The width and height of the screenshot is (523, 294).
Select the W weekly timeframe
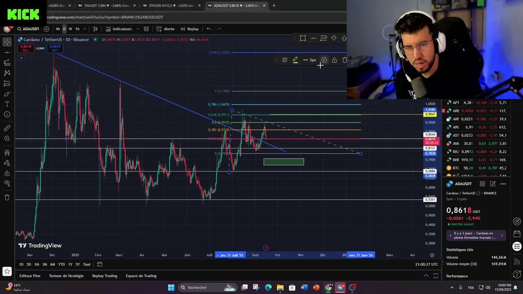(x=70, y=29)
